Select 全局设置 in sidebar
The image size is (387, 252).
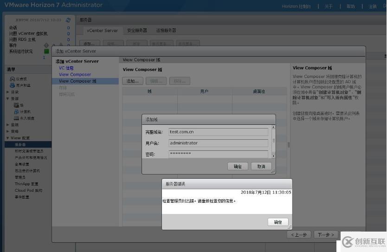click(22, 164)
